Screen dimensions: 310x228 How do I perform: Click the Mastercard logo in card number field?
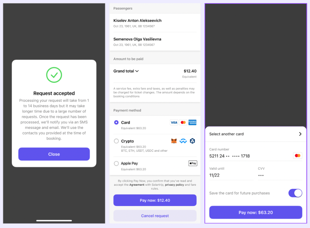coord(298,156)
